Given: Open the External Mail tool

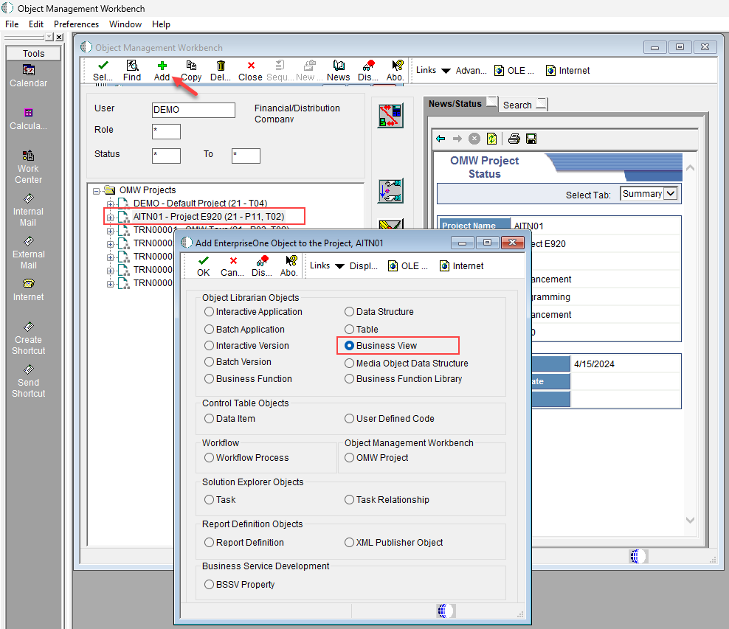Looking at the screenshot, I should [x=28, y=253].
